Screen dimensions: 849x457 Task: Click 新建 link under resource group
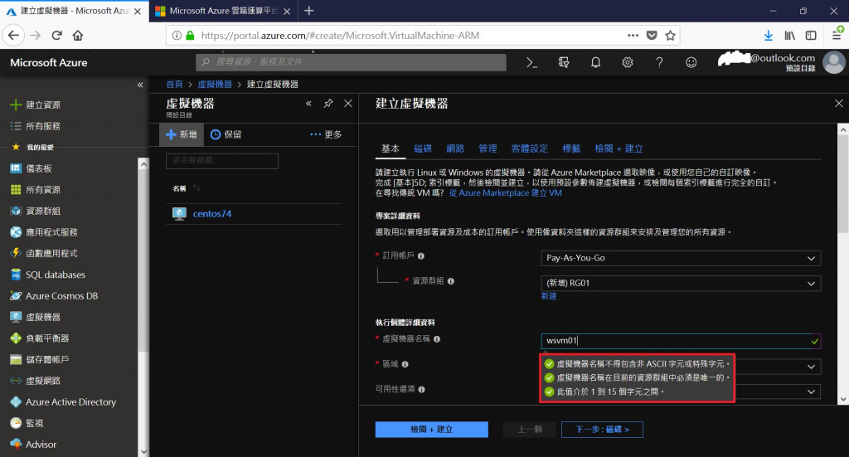pyautogui.click(x=549, y=296)
